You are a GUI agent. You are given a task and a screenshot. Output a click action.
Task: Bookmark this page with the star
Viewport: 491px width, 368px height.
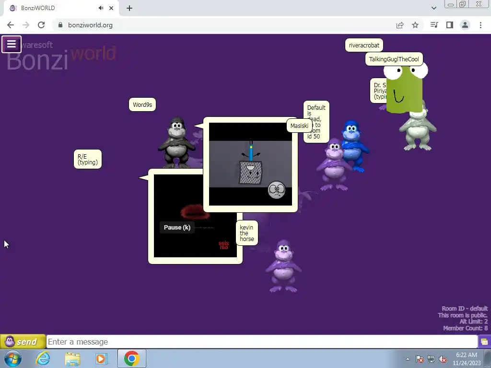click(415, 25)
